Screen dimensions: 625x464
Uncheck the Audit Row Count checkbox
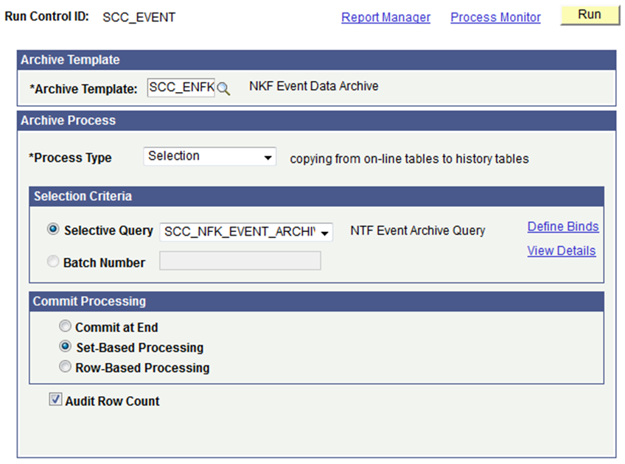55,399
